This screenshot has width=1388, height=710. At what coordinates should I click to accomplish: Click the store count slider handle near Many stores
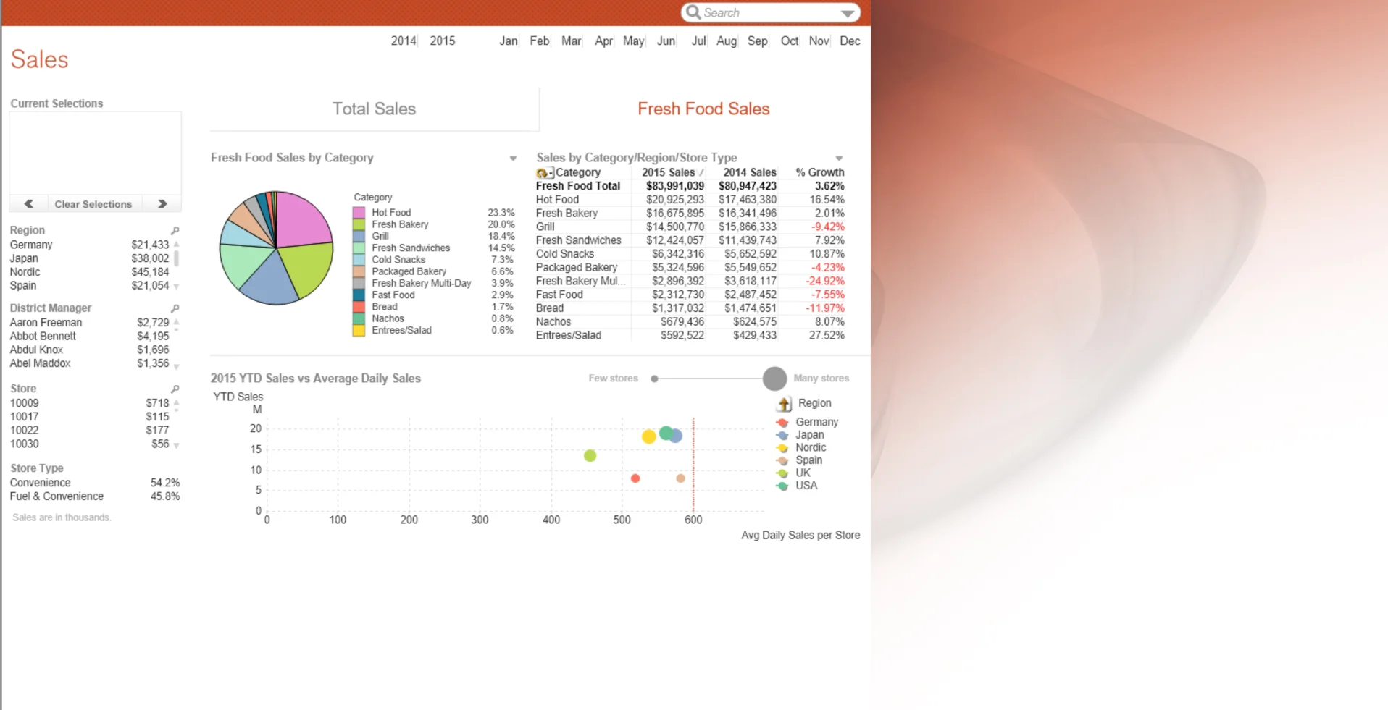[774, 378]
